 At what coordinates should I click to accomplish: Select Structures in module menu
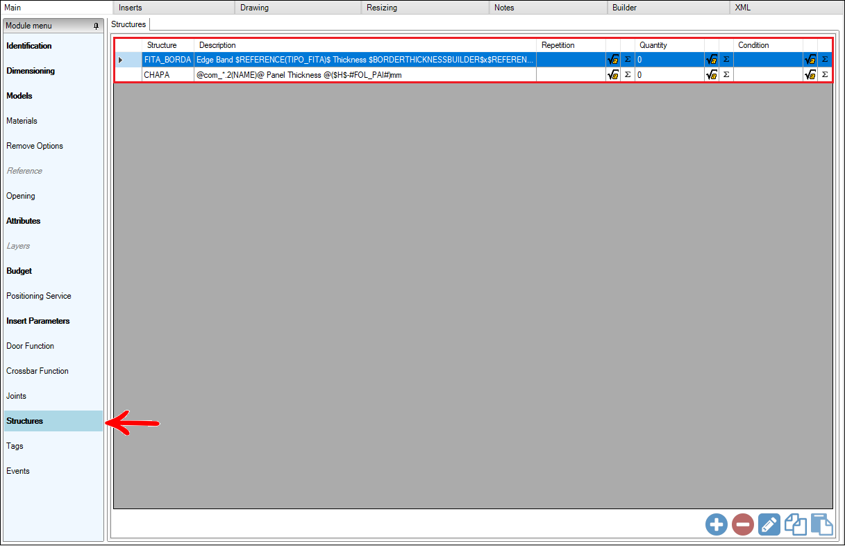(x=53, y=421)
